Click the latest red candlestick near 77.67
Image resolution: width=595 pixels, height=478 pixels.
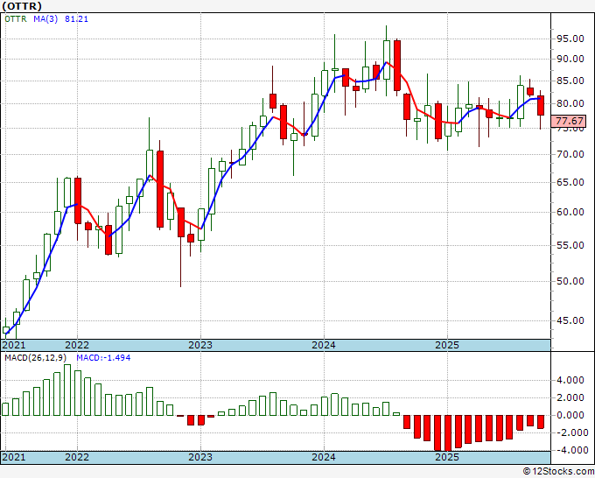pos(541,106)
